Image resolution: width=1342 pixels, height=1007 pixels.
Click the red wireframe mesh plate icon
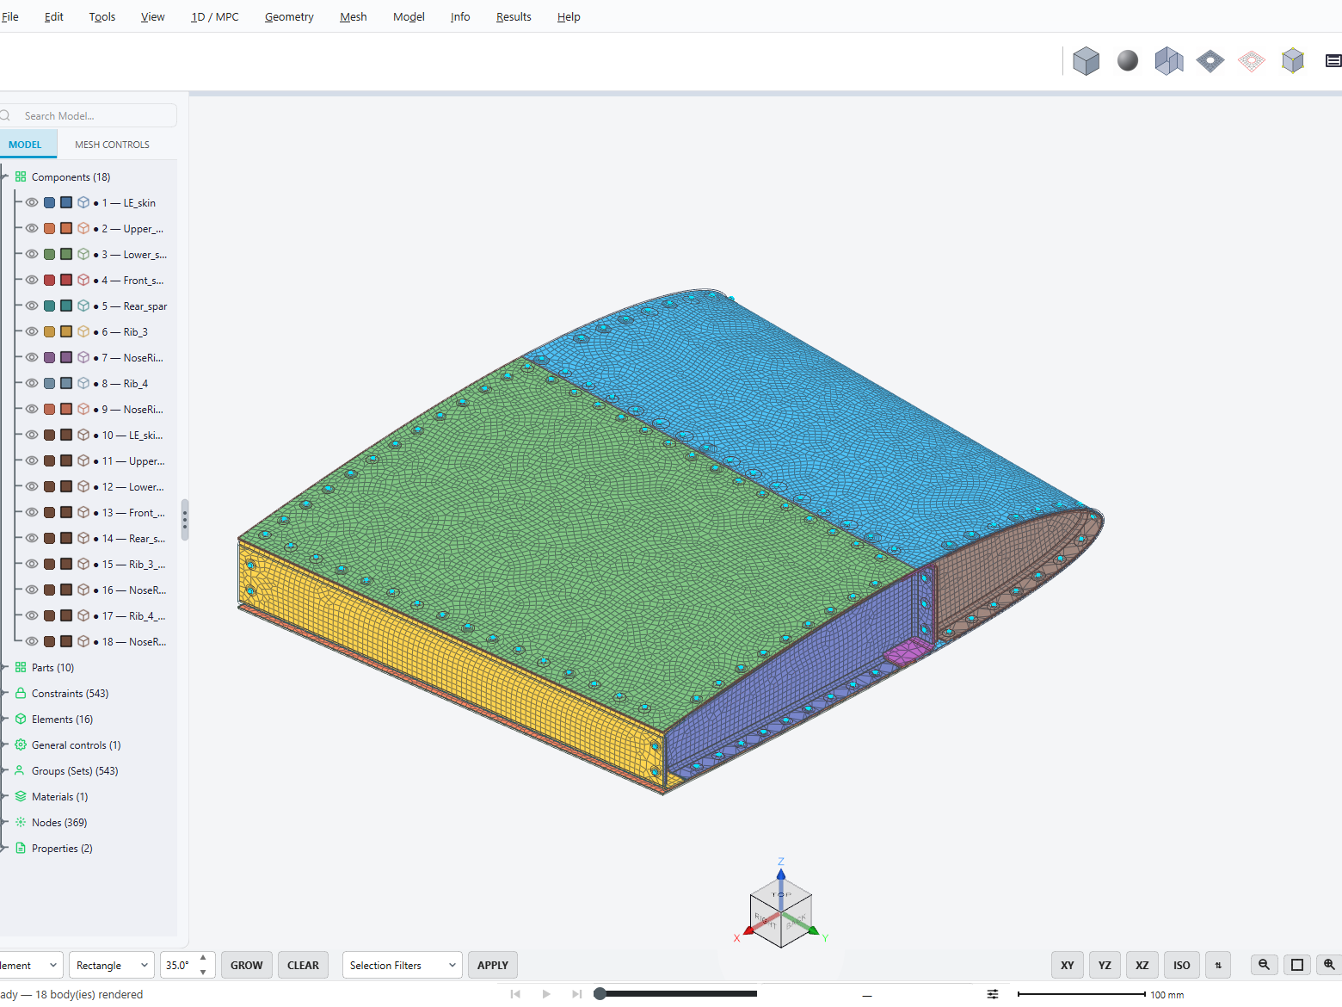point(1252,61)
